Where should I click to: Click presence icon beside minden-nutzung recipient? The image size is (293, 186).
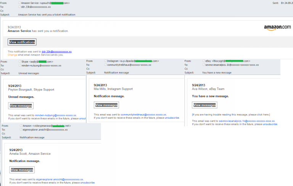[x=20, y=65]
